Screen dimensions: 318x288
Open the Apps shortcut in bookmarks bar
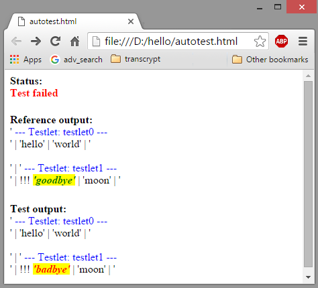pyautogui.click(x=25, y=60)
